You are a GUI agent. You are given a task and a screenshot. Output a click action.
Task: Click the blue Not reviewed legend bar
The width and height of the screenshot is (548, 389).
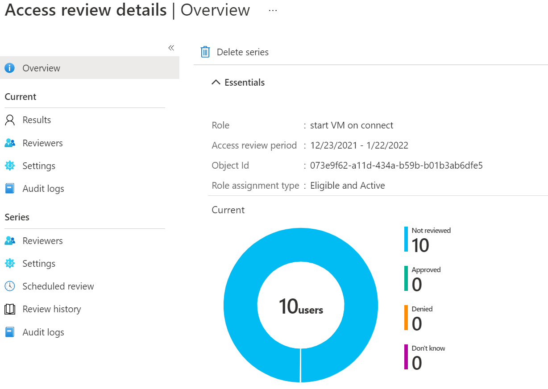point(406,239)
